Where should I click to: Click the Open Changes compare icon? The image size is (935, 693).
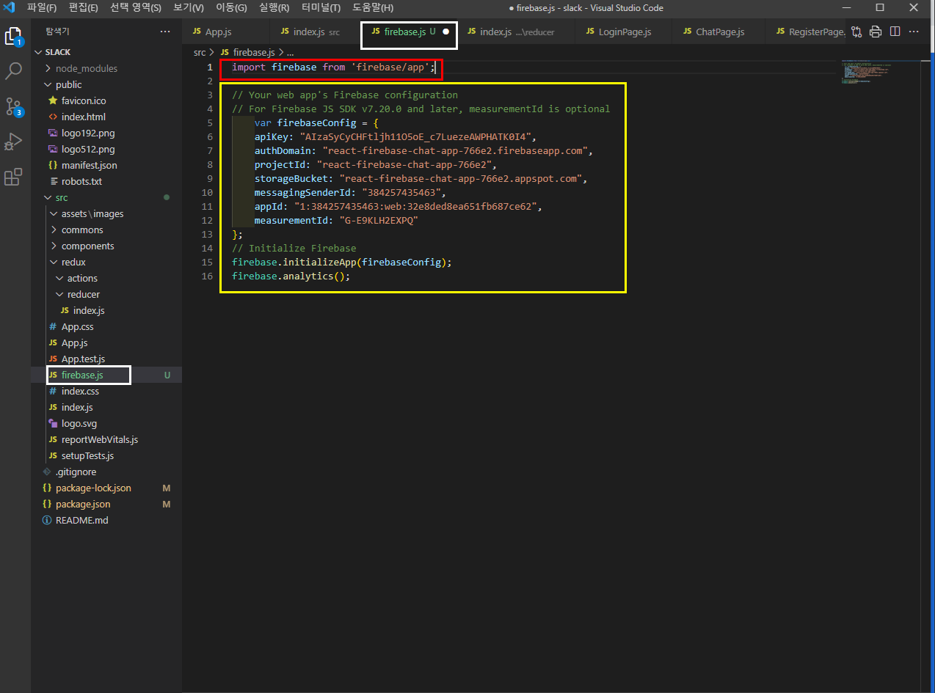[856, 32]
